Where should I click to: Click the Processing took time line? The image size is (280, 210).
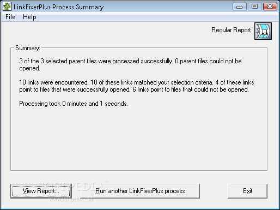point(74,104)
